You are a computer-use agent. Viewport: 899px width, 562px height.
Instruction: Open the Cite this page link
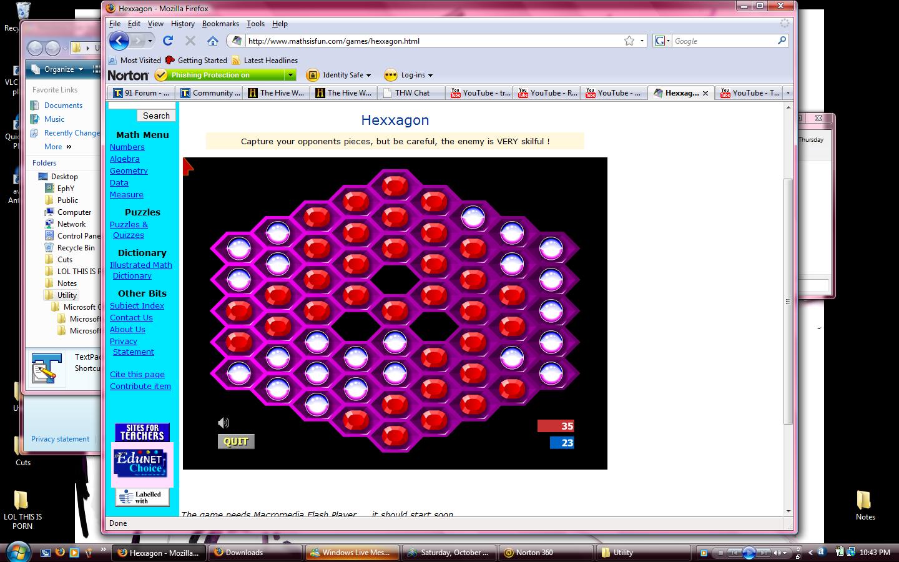tap(137, 374)
